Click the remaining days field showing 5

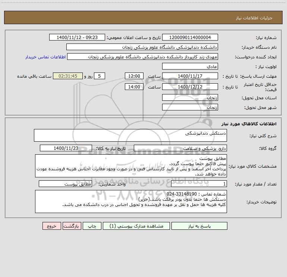point(100,76)
